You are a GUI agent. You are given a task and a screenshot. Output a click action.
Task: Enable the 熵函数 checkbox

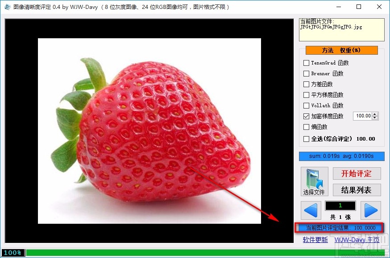coord(306,127)
